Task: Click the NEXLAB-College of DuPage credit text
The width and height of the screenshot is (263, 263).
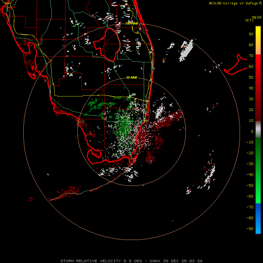Action: (235, 3)
